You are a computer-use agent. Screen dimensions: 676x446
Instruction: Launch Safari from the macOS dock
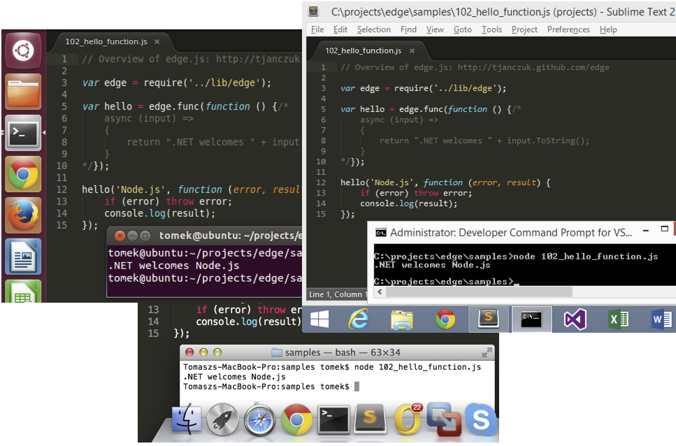click(259, 419)
